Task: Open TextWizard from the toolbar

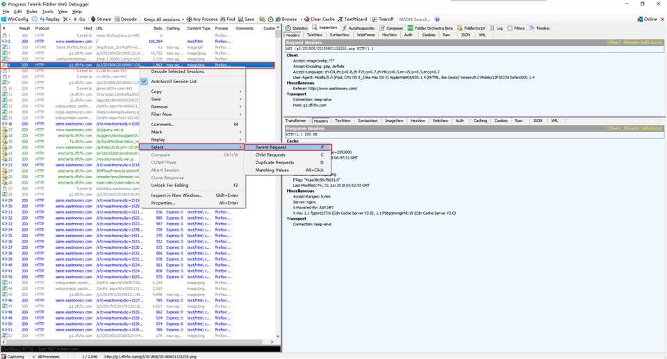Action: coord(353,19)
